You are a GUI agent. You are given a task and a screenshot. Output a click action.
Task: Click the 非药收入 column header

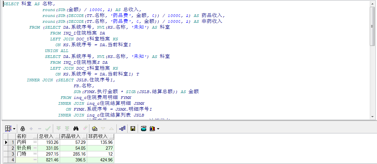(98, 137)
